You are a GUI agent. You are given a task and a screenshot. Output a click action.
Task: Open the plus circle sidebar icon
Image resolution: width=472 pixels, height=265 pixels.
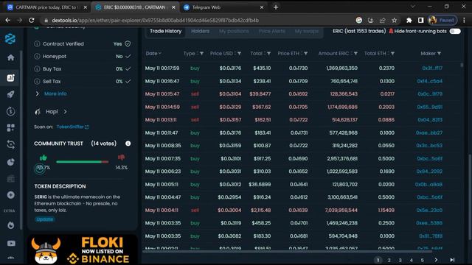tap(10, 195)
